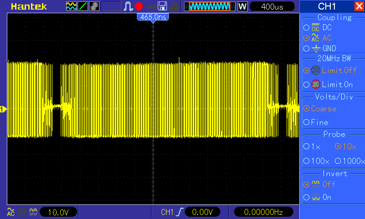Set probe attenuation to 1x
The height and width of the screenshot is (219, 365).
click(312, 146)
